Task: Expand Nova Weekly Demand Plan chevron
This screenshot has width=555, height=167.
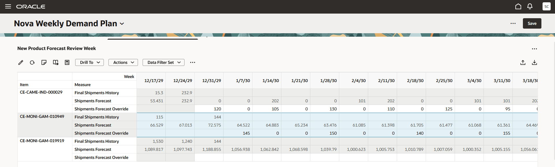Action: coord(122,24)
